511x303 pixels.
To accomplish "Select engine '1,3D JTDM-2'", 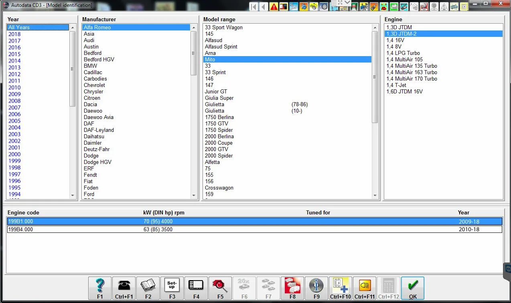I will click(x=443, y=34).
